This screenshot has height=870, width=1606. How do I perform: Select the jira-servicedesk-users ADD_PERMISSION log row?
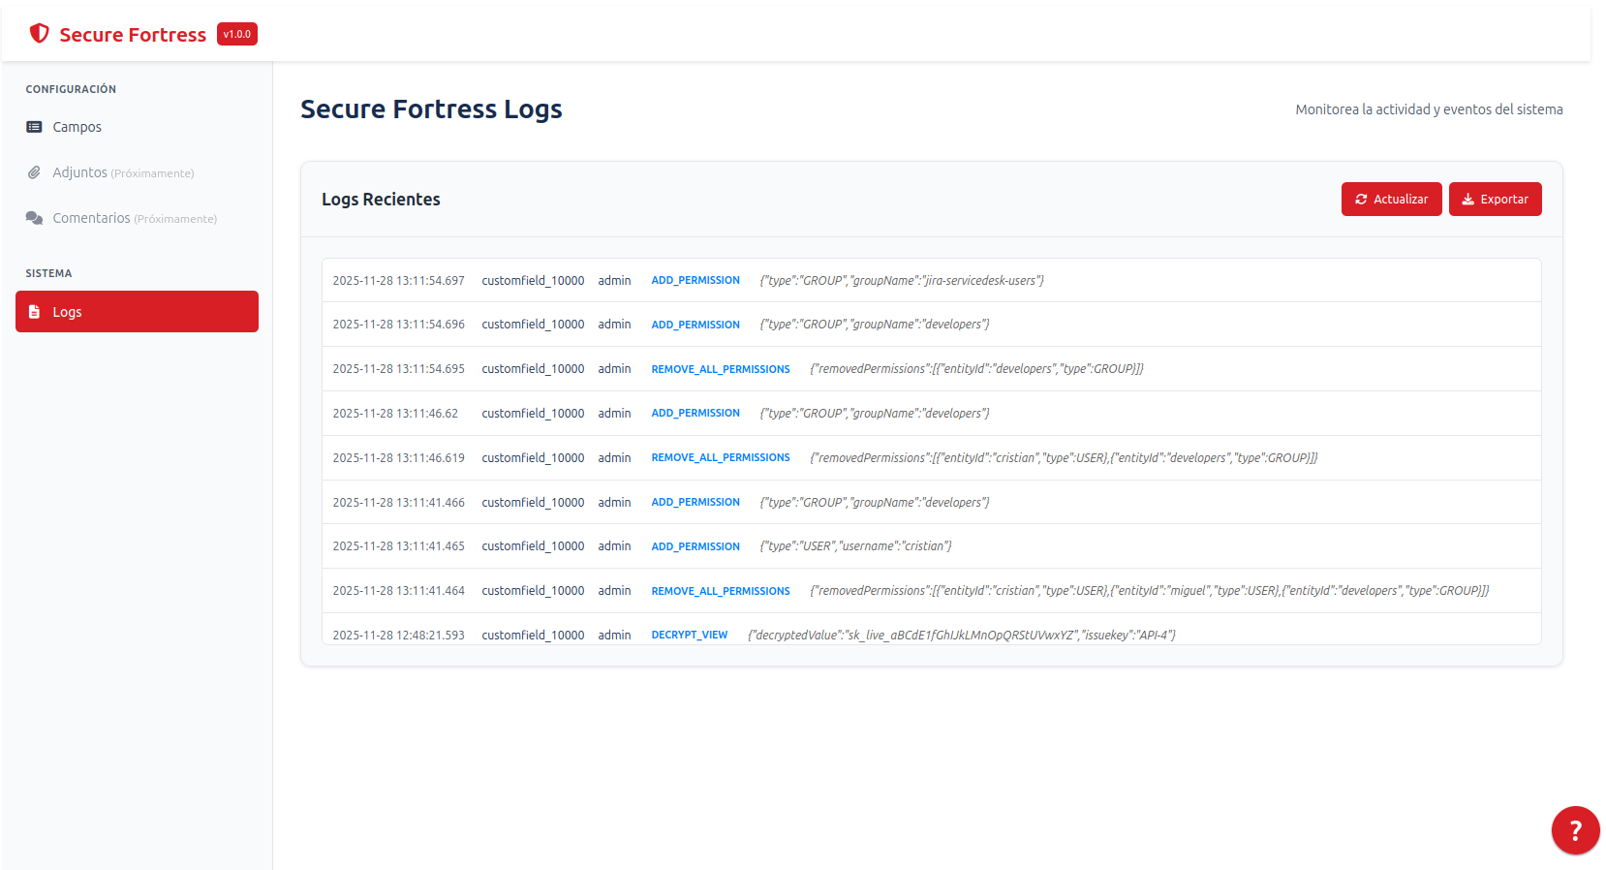point(930,281)
